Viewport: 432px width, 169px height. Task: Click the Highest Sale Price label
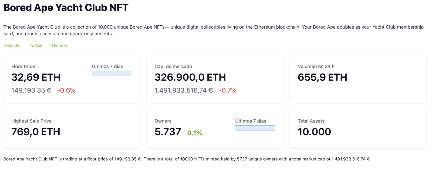tap(31, 121)
